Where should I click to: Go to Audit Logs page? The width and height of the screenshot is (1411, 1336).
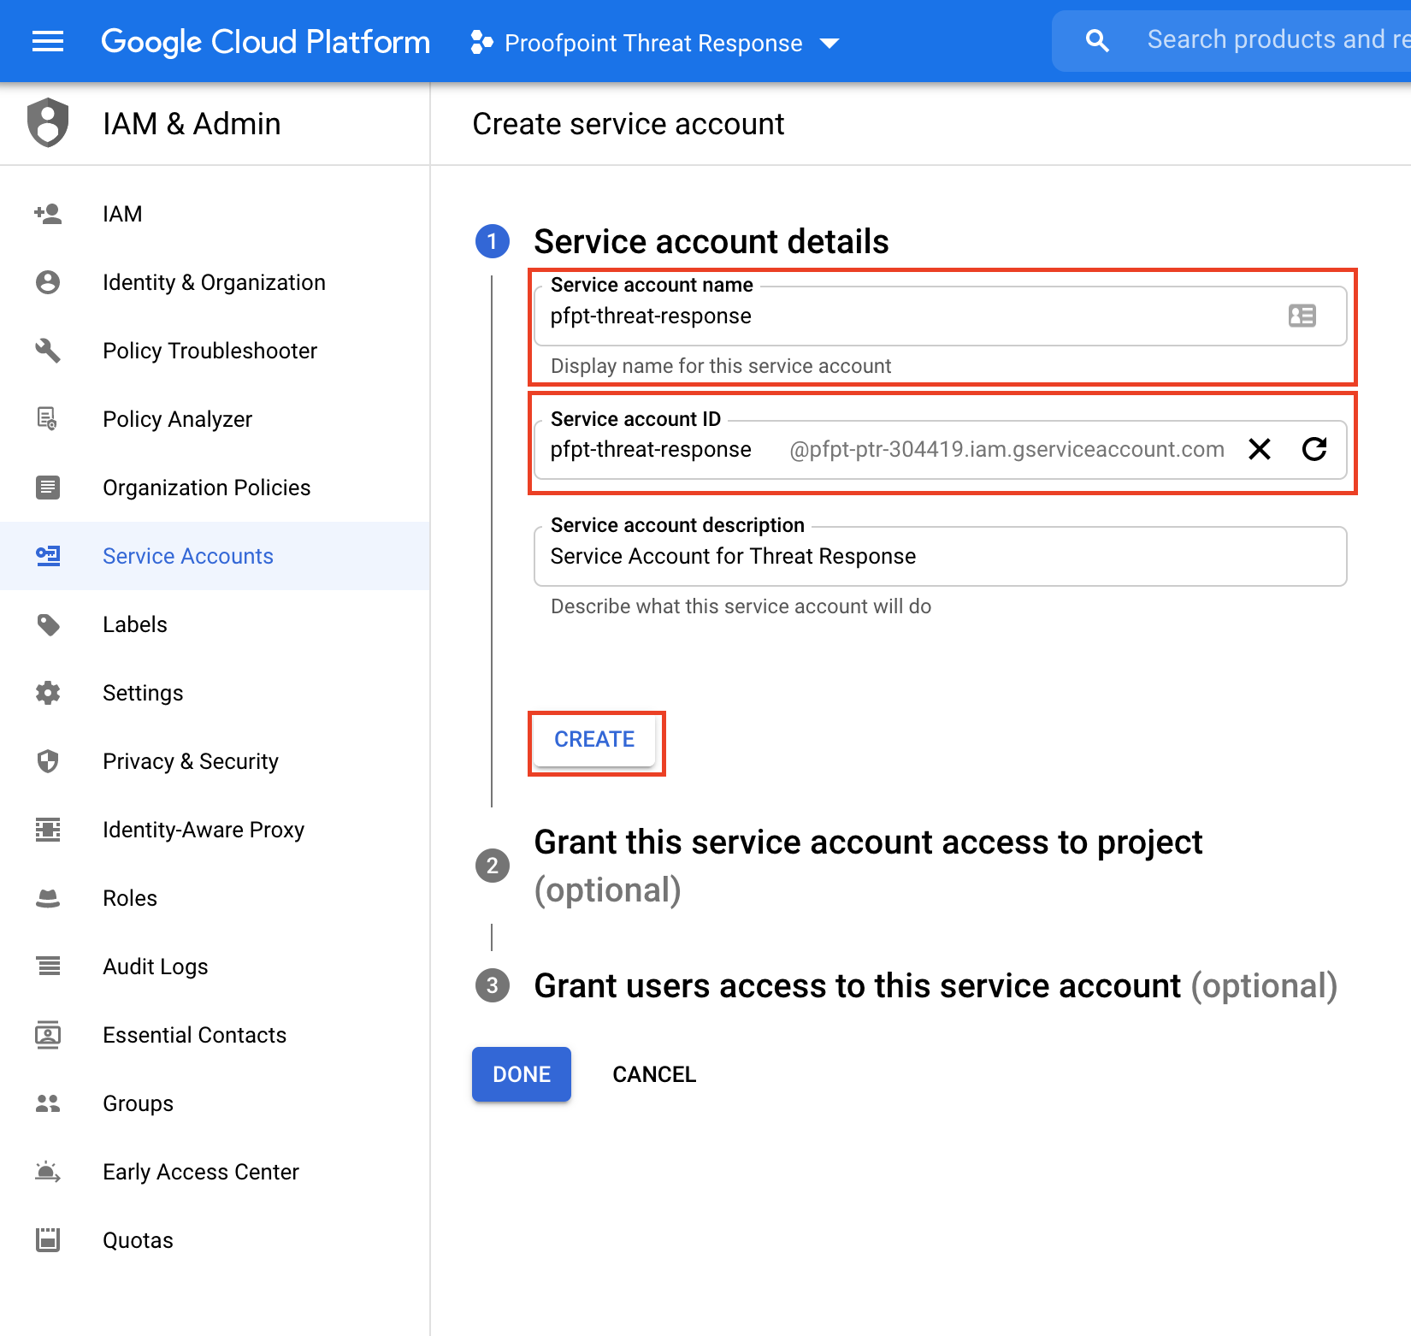pos(155,967)
